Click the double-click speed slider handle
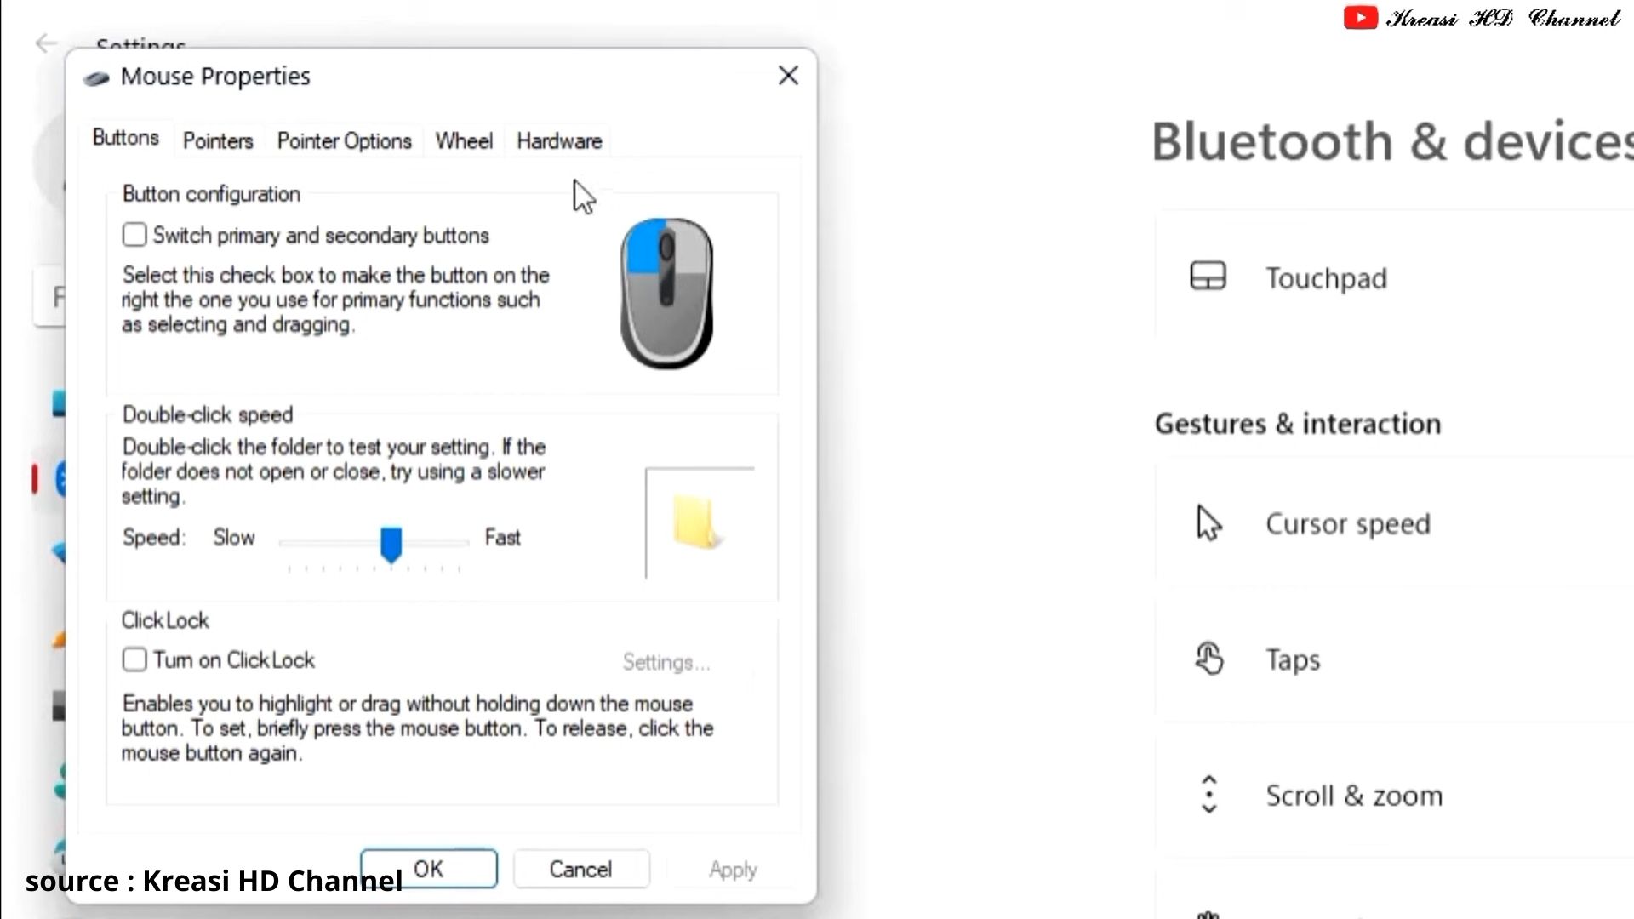 pyautogui.click(x=391, y=545)
